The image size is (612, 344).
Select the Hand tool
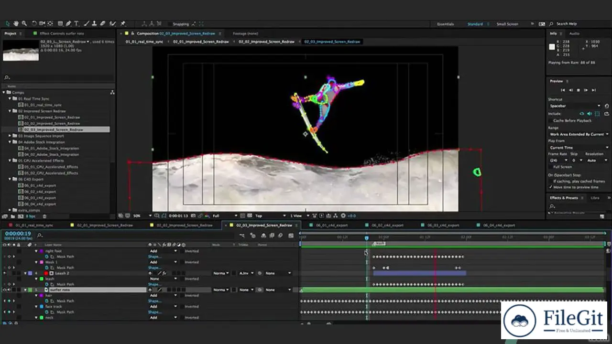click(x=16, y=23)
